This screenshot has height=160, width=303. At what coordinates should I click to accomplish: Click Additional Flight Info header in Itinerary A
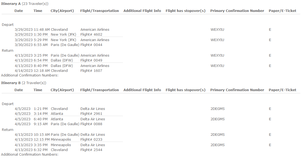(142, 11)
